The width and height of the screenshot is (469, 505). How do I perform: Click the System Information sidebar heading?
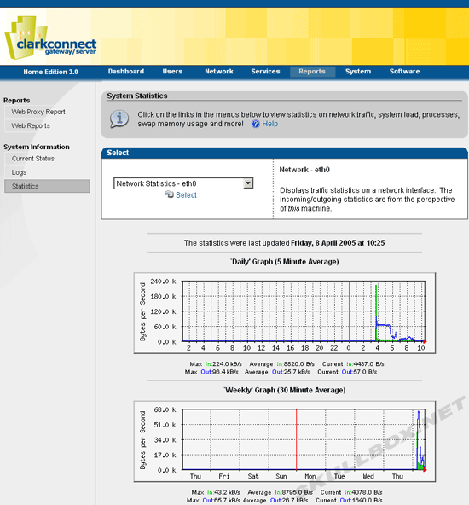point(37,147)
